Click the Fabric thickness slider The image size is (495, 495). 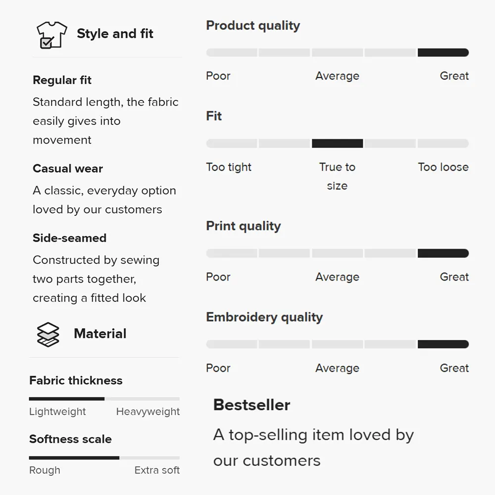point(104,398)
